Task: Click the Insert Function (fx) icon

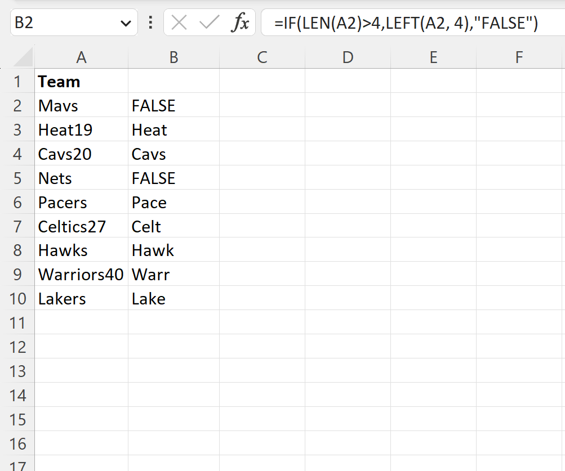Action: 241,23
